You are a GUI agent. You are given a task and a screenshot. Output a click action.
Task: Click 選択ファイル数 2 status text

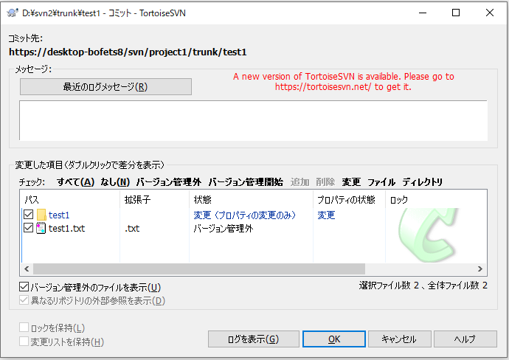pos(389,285)
